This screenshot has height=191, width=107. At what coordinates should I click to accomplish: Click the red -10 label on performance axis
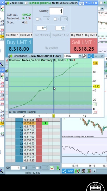pos(95,112)
